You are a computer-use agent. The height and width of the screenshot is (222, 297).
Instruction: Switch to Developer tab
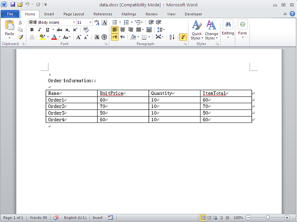(x=193, y=14)
